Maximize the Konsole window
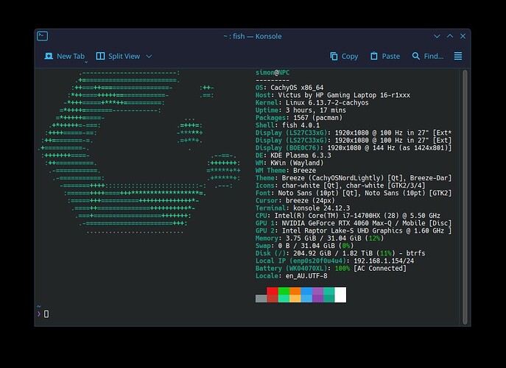This screenshot has height=368, width=506. tap(450, 36)
